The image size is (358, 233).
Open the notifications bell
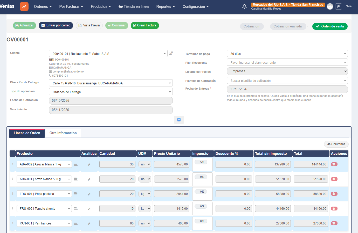244,6
